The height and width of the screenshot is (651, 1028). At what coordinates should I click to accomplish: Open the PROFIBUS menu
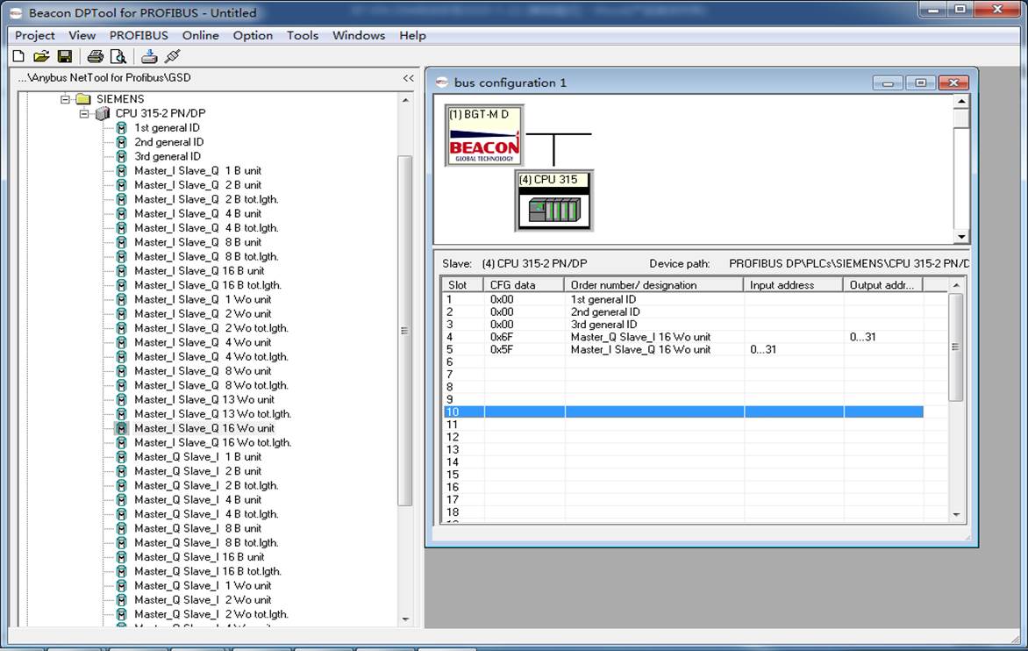click(x=139, y=35)
